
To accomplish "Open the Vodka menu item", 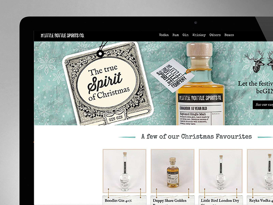I will point(164,35).
